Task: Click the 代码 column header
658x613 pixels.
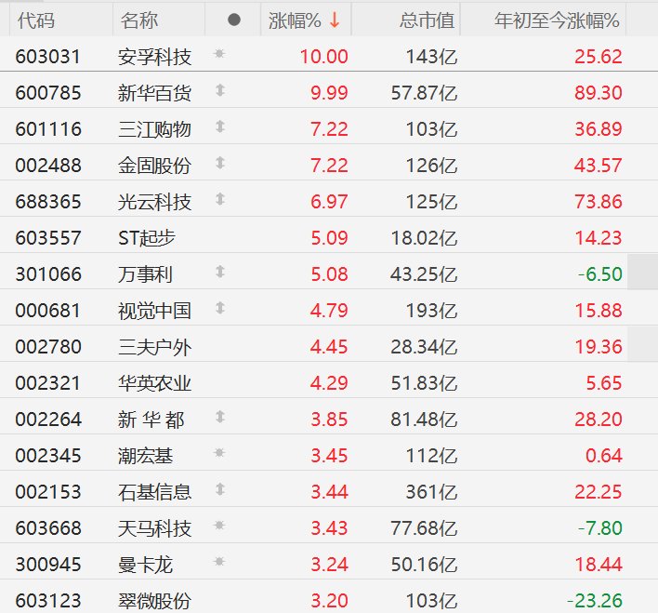Action: click(x=36, y=20)
